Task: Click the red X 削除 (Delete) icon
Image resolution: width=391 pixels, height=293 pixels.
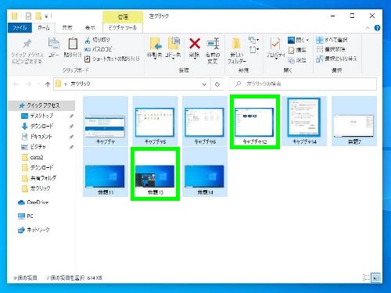Action: point(195,44)
